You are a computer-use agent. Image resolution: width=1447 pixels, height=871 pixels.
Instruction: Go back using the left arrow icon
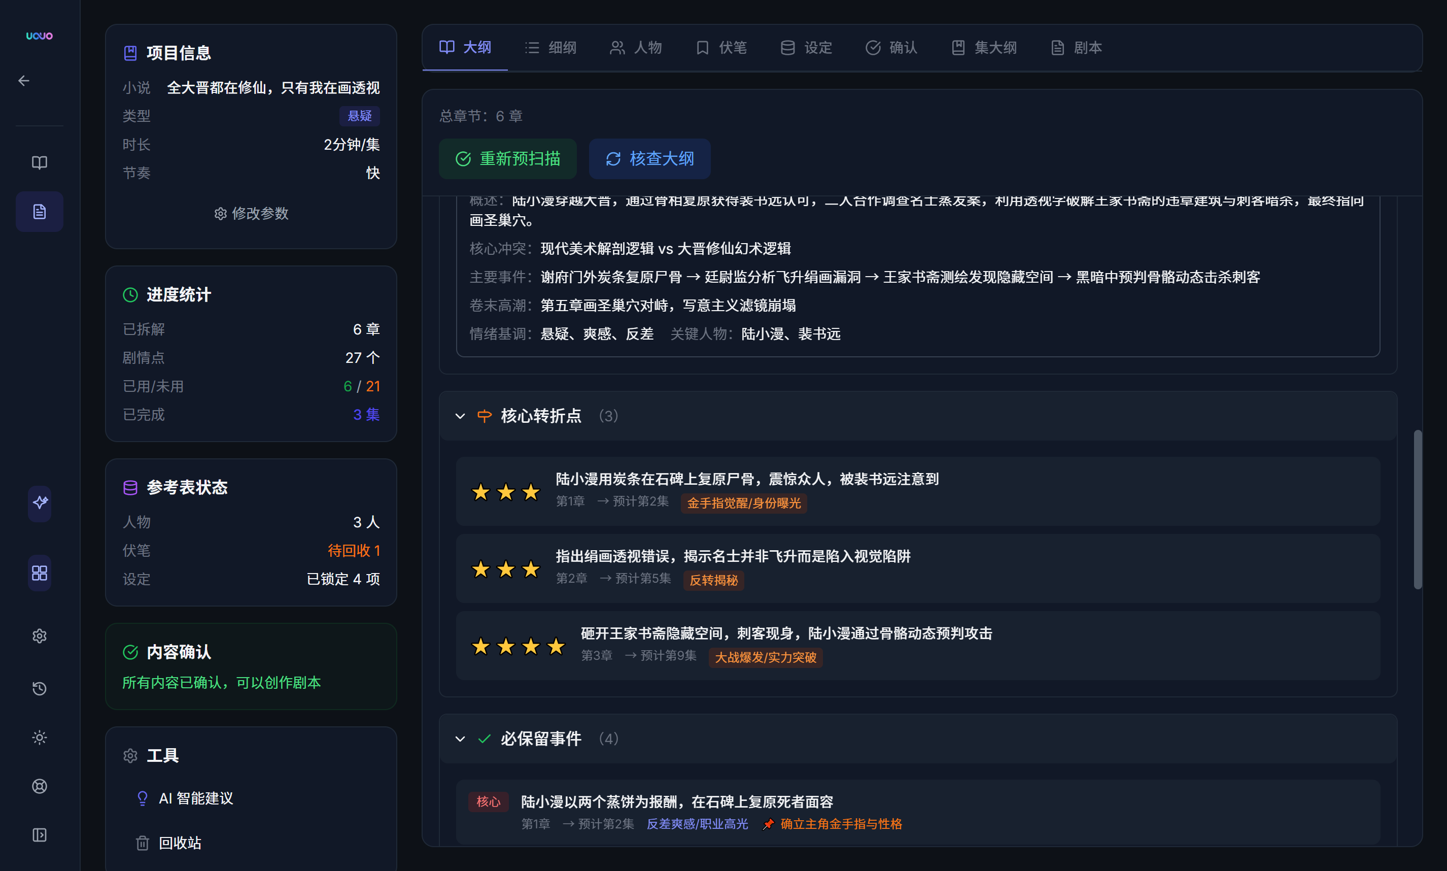click(x=24, y=81)
